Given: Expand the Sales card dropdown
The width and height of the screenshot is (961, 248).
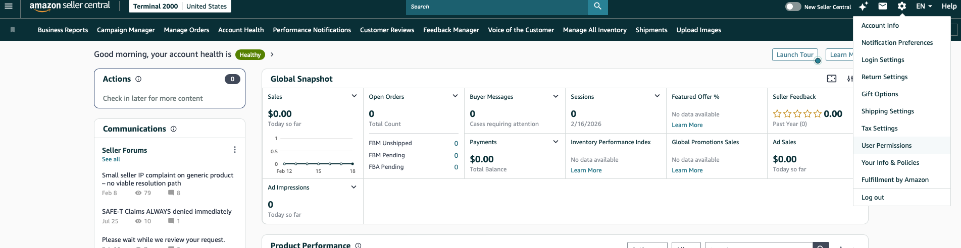Looking at the screenshot, I should pos(354,96).
